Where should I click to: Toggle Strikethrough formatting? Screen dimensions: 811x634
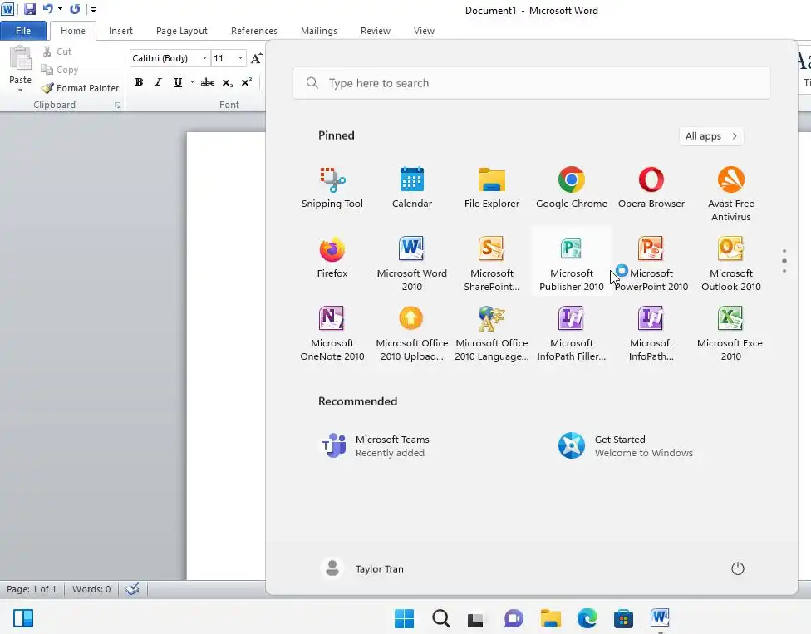[x=208, y=82]
